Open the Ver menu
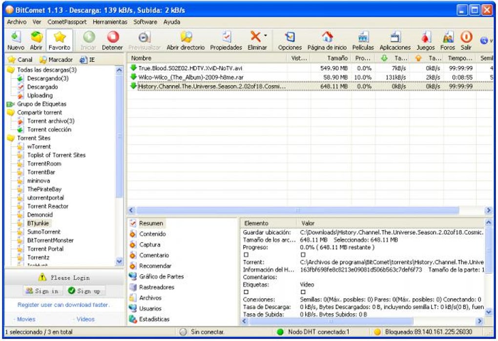Viewport: 498px width, 341px height. click(x=37, y=22)
